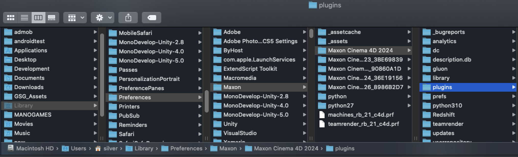
Task: Select the Library folder icon in first column
Action: (x=8, y=106)
